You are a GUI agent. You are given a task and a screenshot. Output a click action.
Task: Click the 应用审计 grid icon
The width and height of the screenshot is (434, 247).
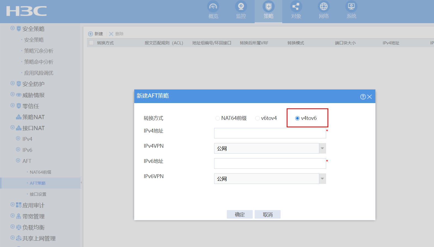click(x=19, y=205)
